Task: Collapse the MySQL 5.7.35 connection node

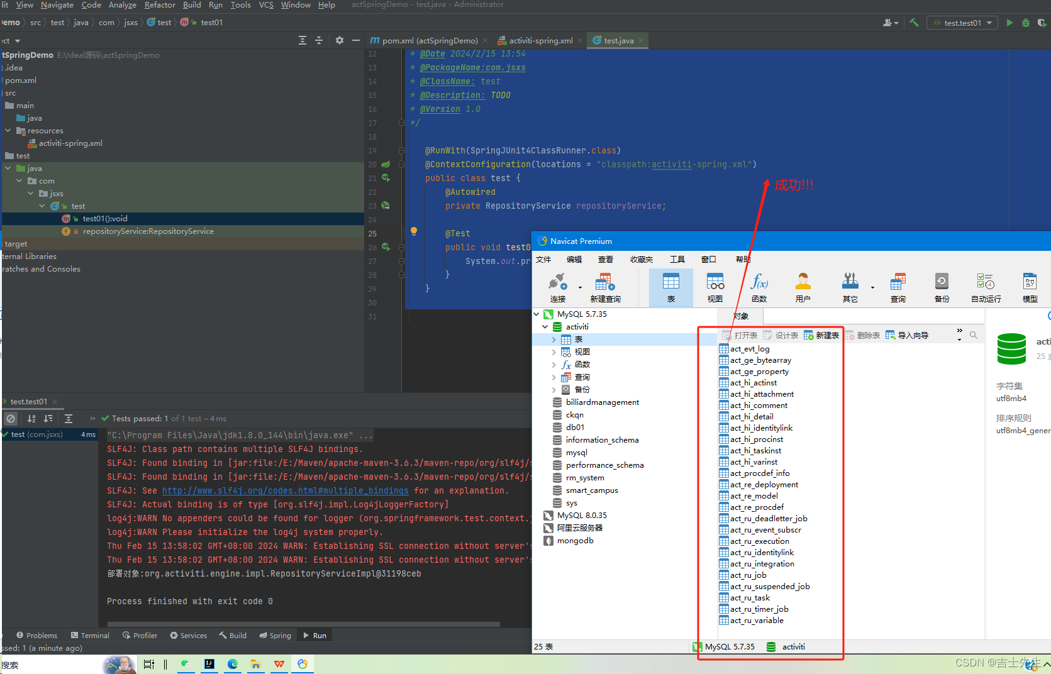Action: [537, 314]
